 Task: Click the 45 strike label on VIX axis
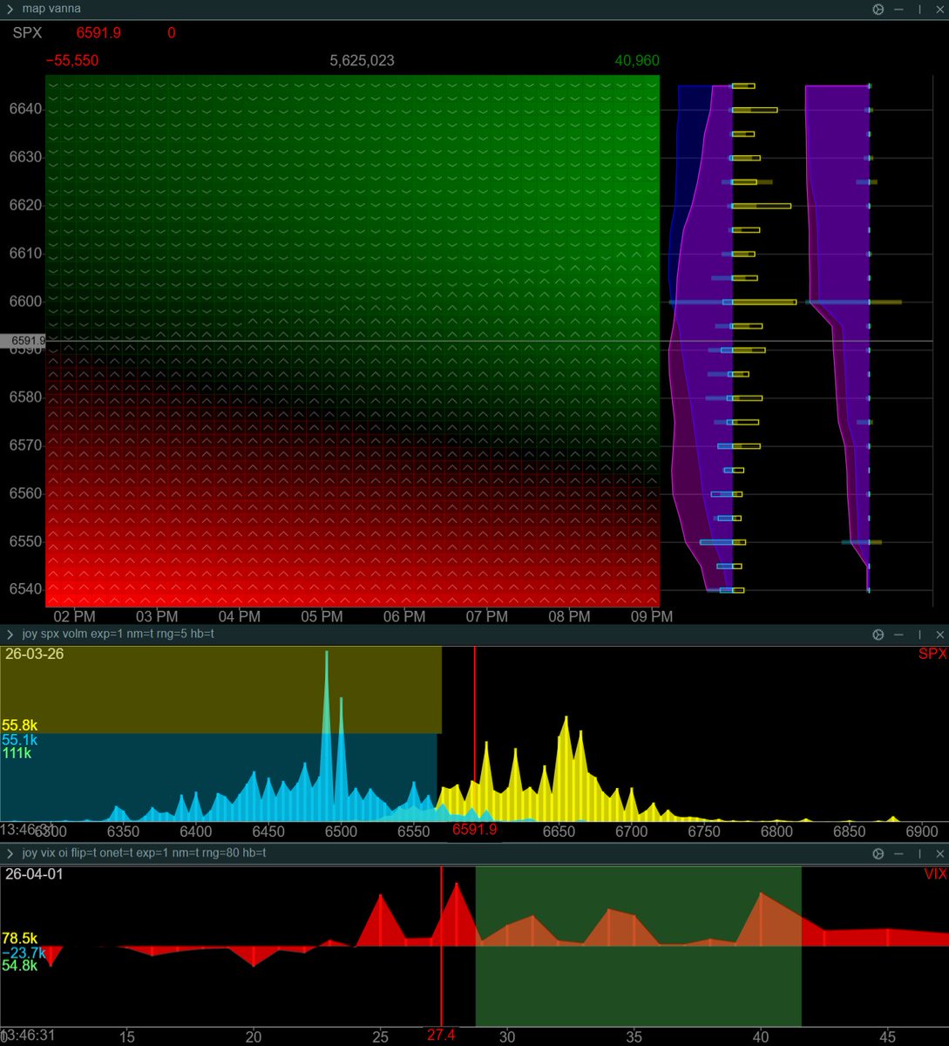point(887,1037)
